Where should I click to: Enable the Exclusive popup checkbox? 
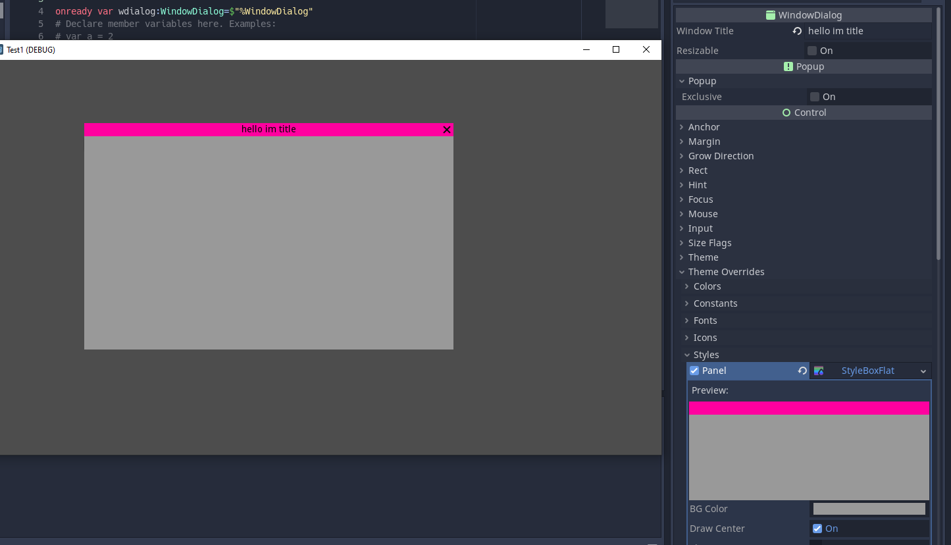815,97
